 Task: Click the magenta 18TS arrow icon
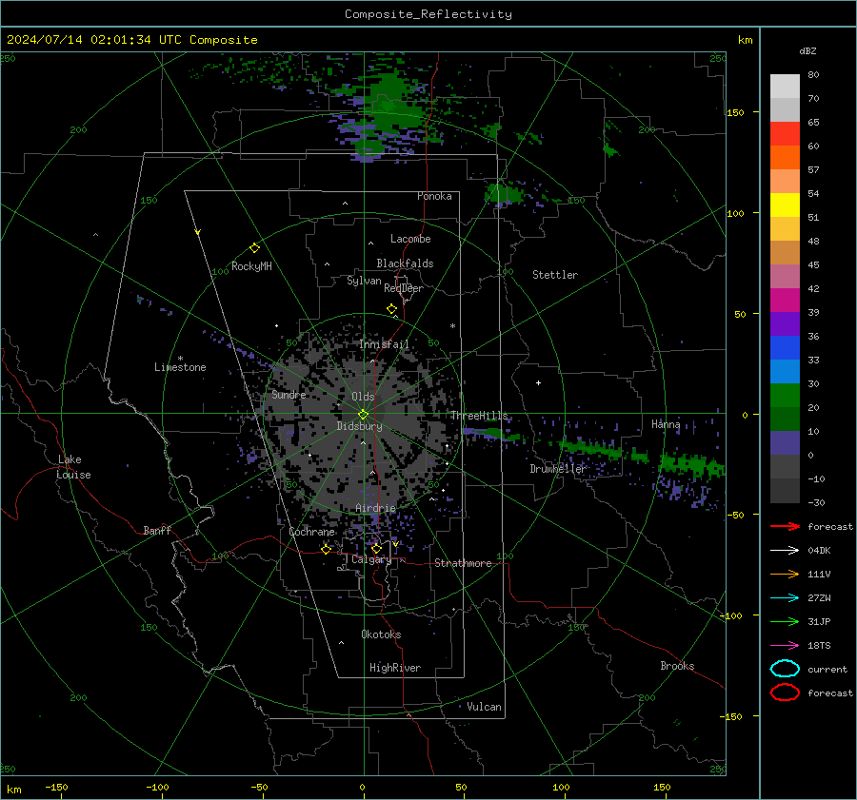[x=785, y=646]
